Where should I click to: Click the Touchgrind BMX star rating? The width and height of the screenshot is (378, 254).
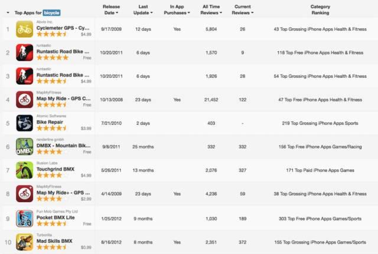click(51, 176)
